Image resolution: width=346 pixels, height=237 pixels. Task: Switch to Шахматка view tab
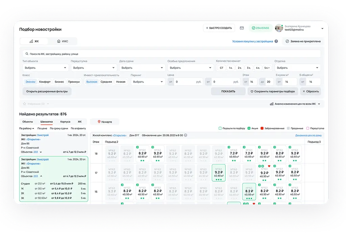[47, 122]
